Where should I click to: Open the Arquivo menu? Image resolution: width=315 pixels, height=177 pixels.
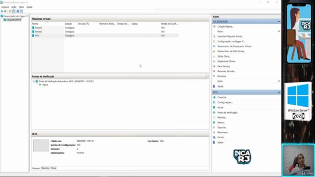point(5,7)
